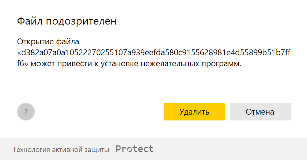Click the word 'активной' in the footer
Viewport: 307px width, 160px height.
(67, 149)
